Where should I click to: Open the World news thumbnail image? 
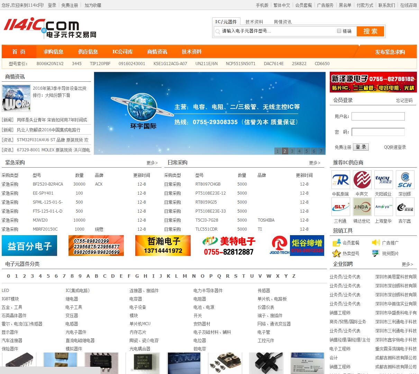pyautogui.click(x=16, y=98)
